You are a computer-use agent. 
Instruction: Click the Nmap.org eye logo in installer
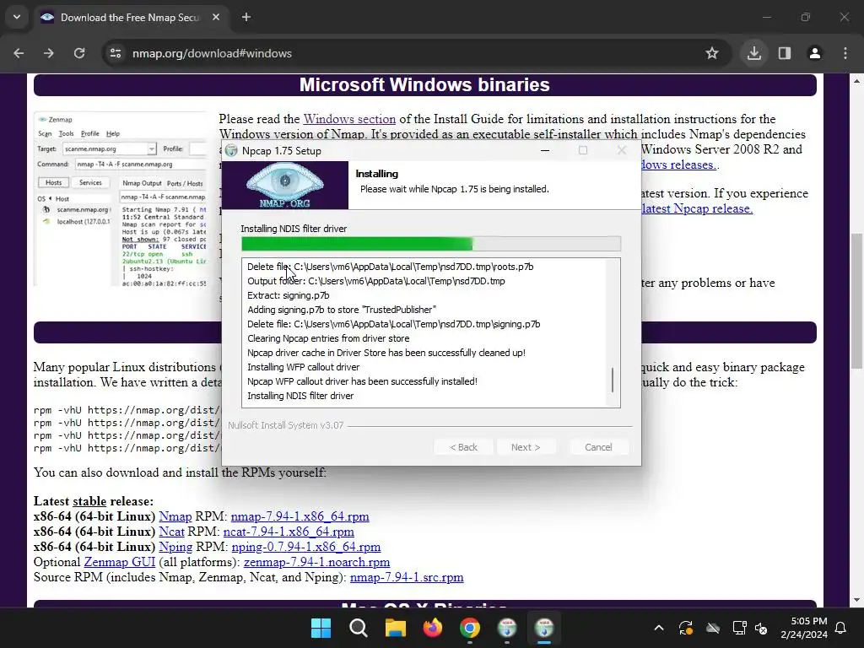pos(285,186)
